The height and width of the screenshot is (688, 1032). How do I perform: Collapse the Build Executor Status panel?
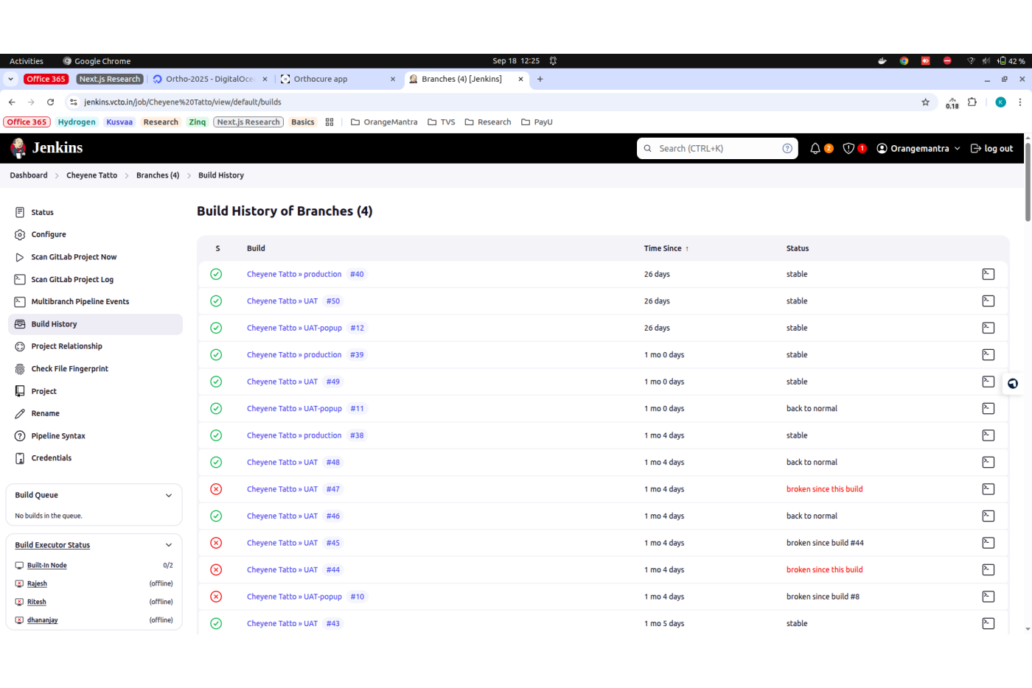[169, 545]
